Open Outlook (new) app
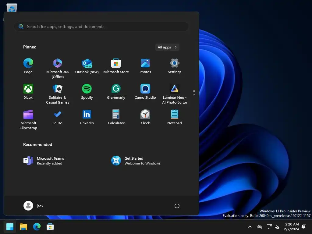The image size is (312, 234). pyautogui.click(x=87, y=66)
